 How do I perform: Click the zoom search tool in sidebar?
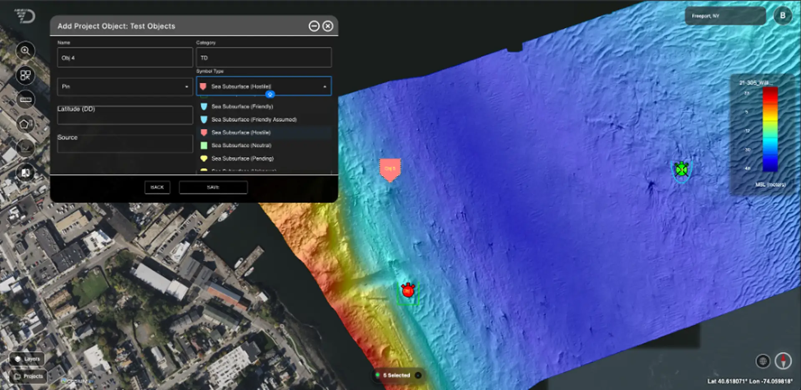pos(25,51)
